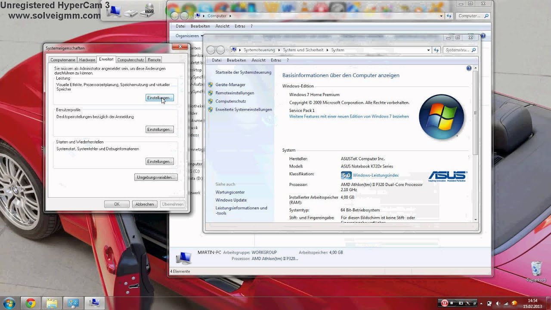
Task: Open Leistung Einstellungen button
Action: pyautogui.click(x=160, y=98)
